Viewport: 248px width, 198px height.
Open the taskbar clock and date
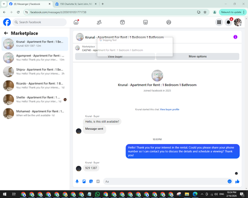coord(232,194)
